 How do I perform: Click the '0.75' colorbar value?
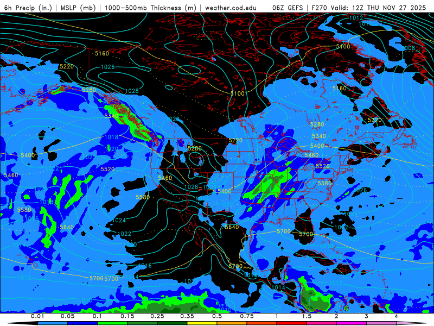click(x=247, y=316)
